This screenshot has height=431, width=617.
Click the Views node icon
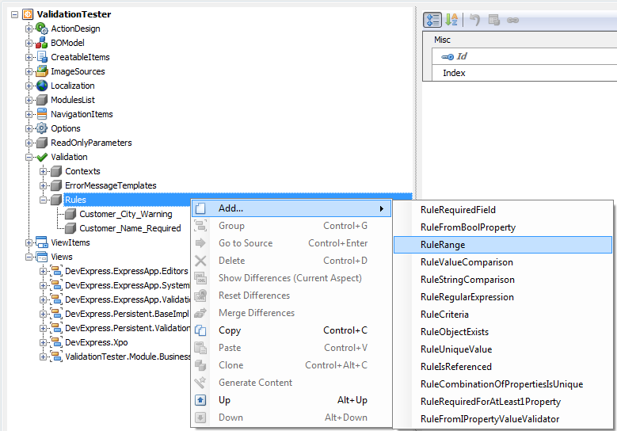point(42,257)
